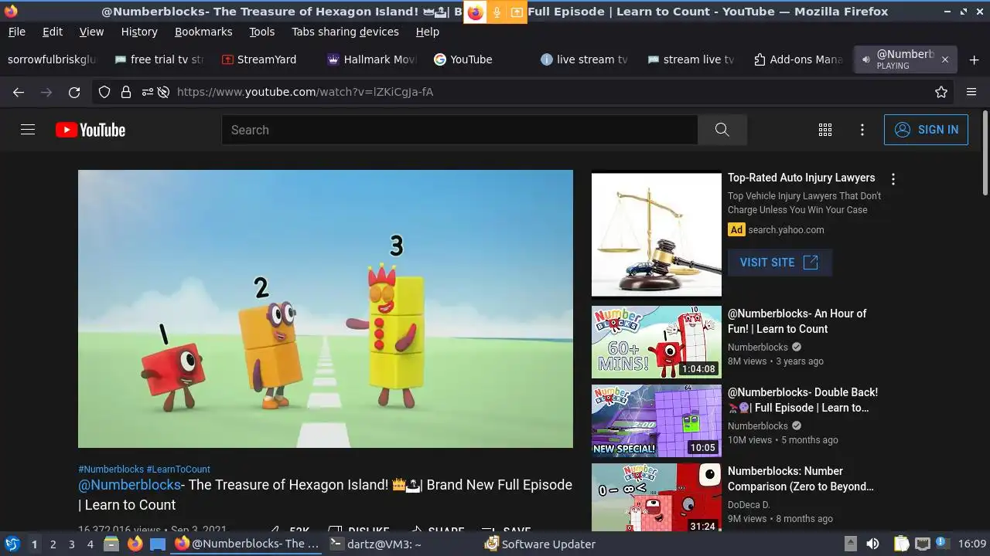Viewport: 990px width, 556px height.
Task: Reload the current page
Action: point(74,92)
